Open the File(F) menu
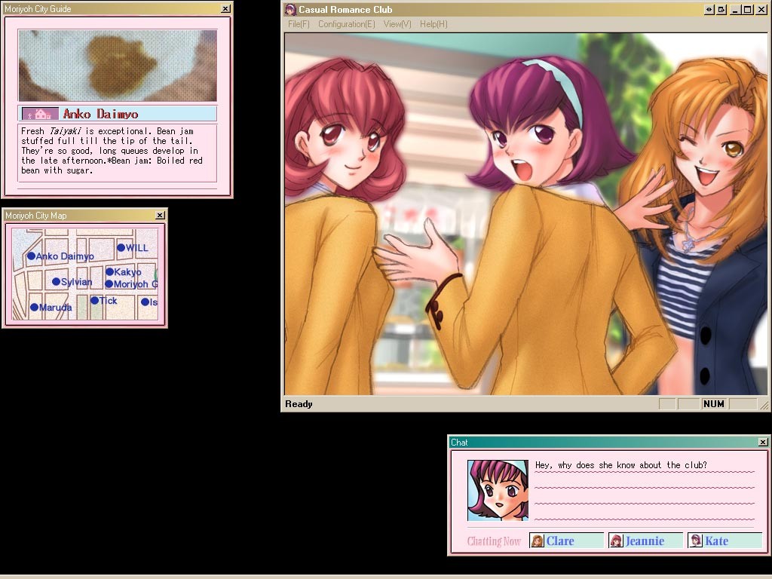 [299, 24]
